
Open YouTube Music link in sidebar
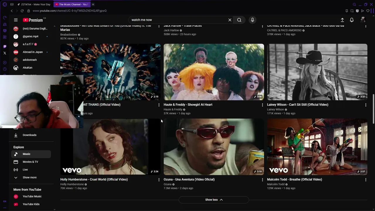[31, 196]
